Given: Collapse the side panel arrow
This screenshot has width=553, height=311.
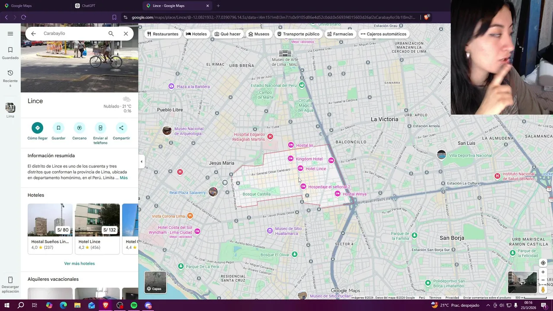Looking at the screenshot, I should 141,162.
